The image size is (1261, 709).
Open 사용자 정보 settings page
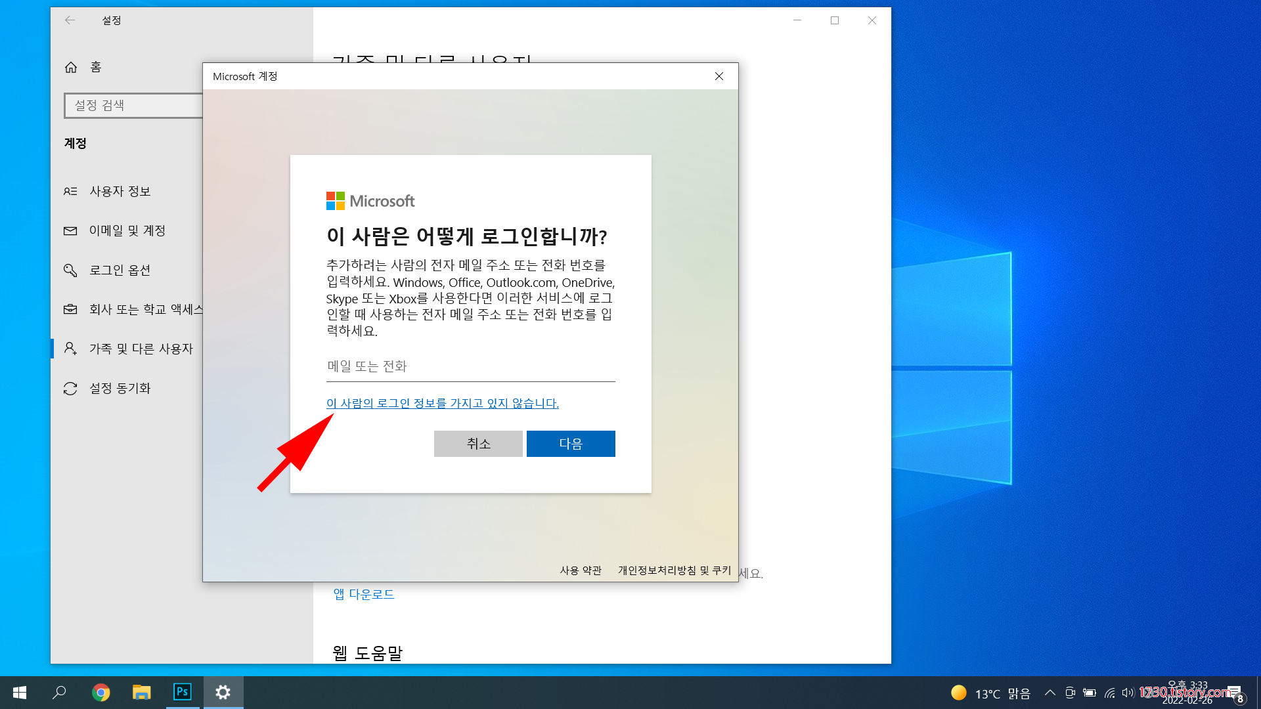tap(120, 191)
